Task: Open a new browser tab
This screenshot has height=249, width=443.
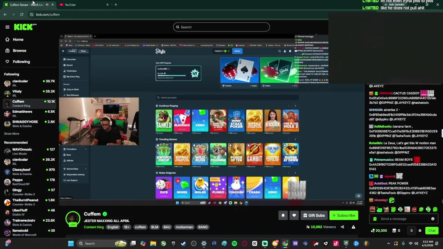Action: point(116,4)
